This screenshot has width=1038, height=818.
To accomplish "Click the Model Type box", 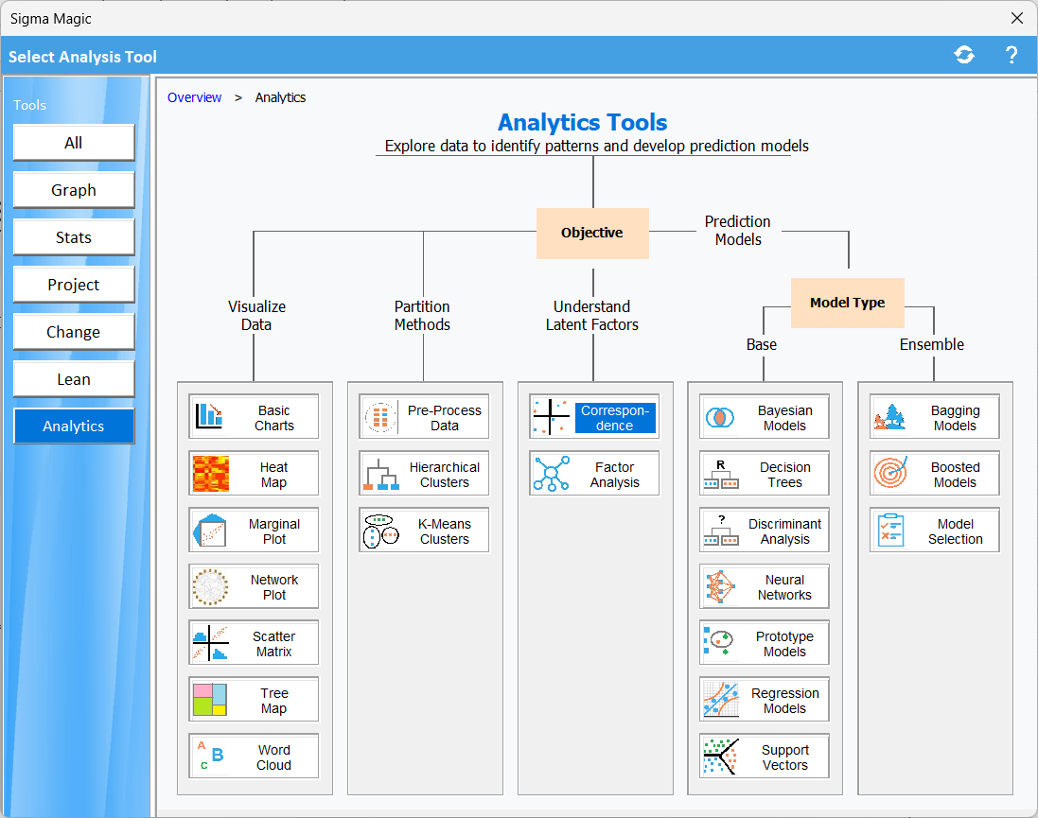I will tap(848, 304).
